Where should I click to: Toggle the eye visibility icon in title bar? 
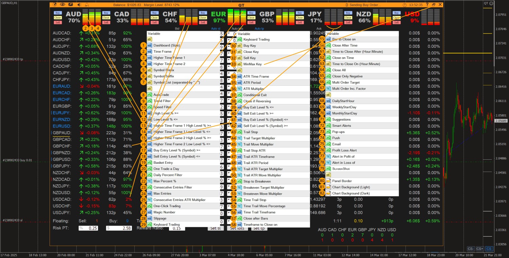point(62,5)
